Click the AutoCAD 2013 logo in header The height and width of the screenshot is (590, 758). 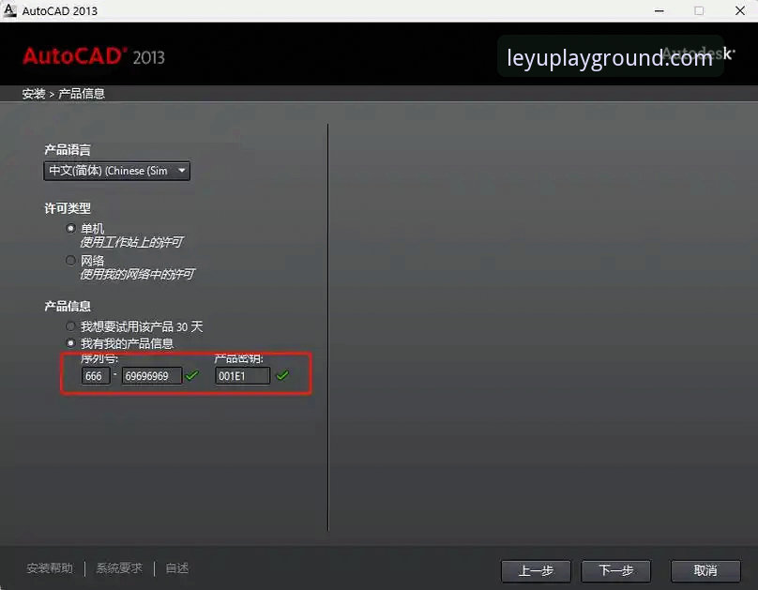[94, 56]
